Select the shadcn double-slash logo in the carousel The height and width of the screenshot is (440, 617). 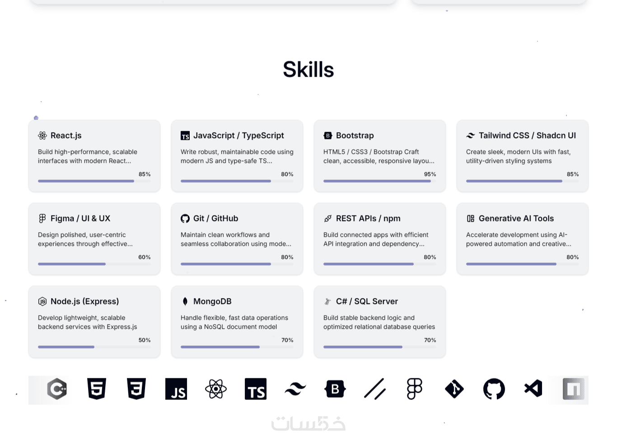pyautogui.click(x=375, y=389)
